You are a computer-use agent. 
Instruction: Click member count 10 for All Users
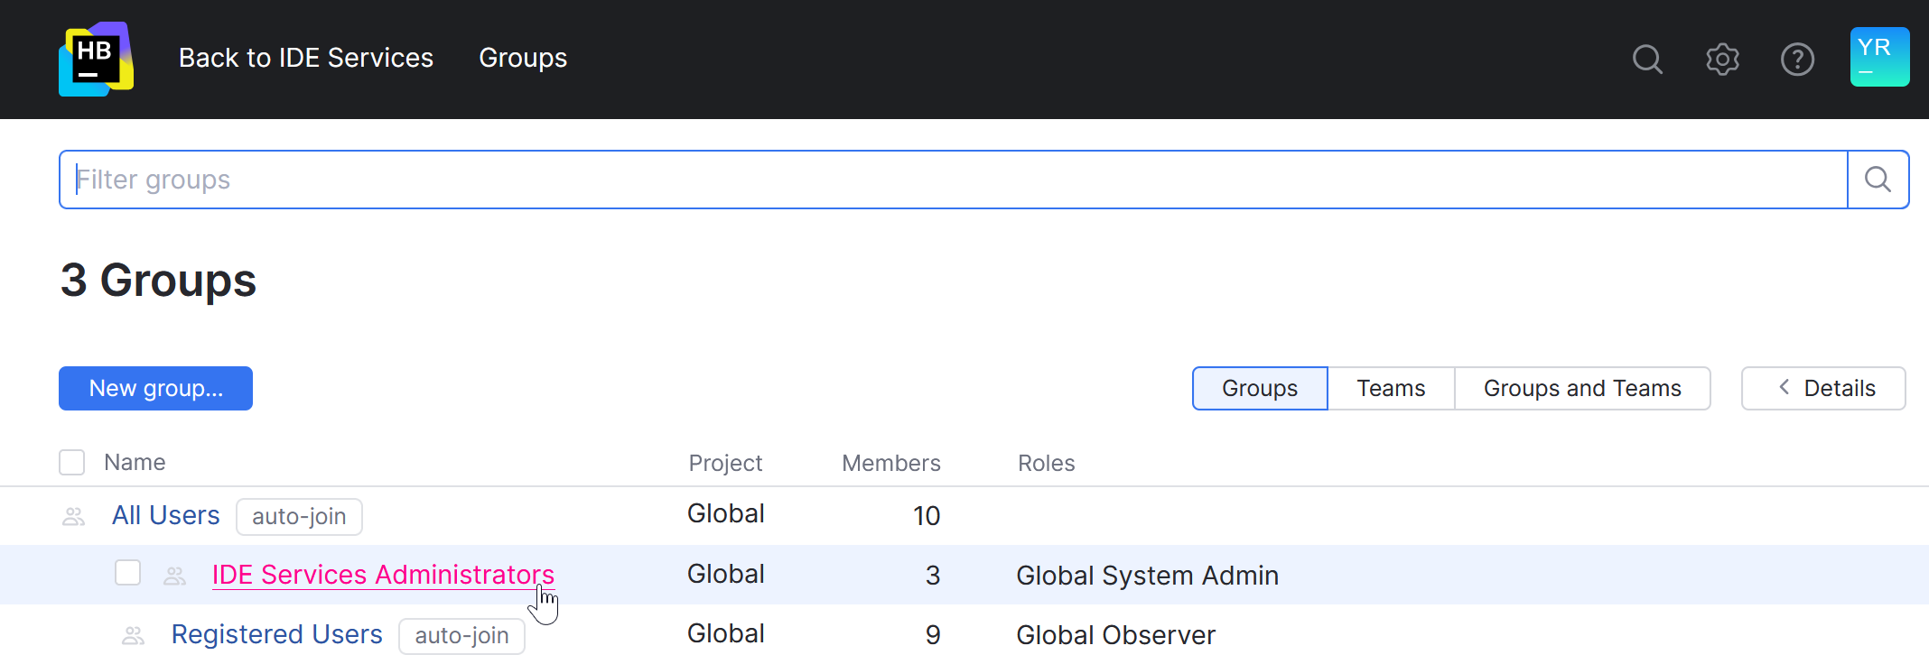927,516
